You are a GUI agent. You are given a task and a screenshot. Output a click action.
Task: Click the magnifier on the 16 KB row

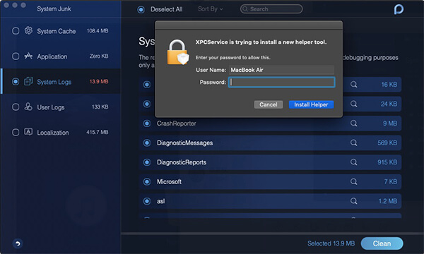tap(354, 85)
